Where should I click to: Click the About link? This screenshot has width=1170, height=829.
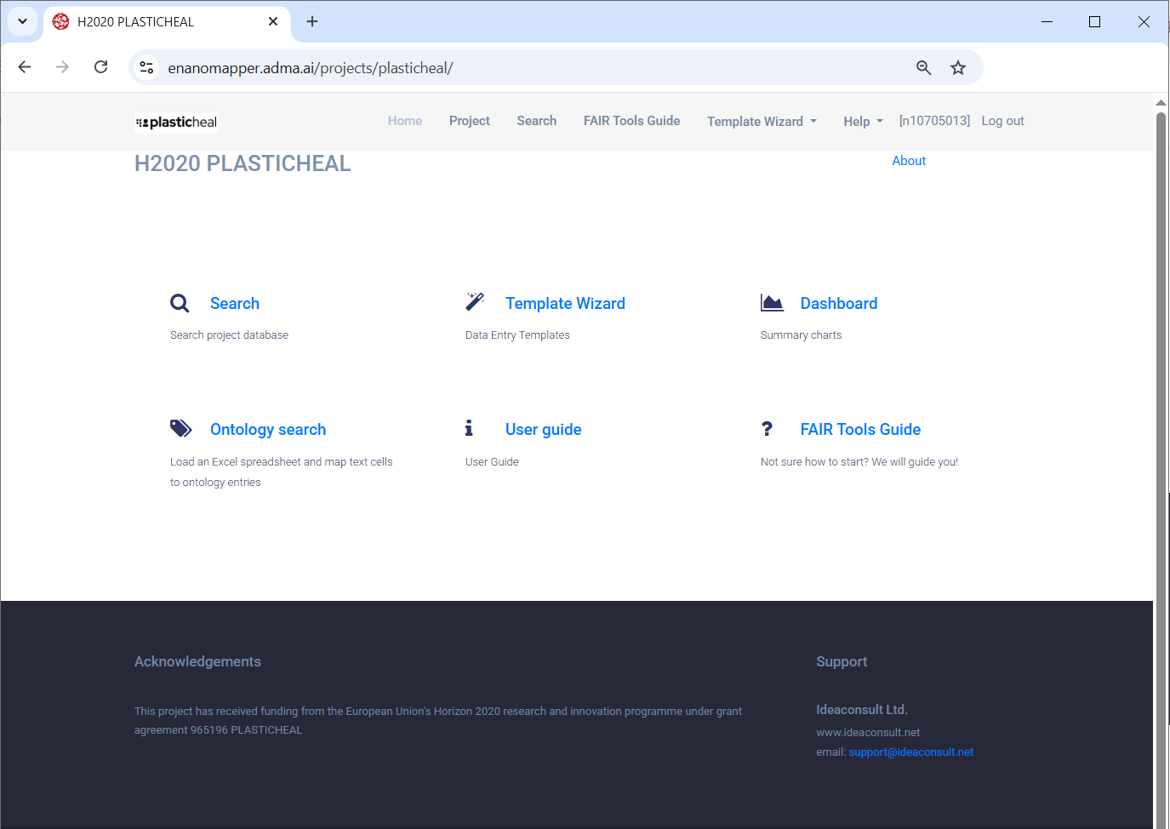click(x=908, y=161)
